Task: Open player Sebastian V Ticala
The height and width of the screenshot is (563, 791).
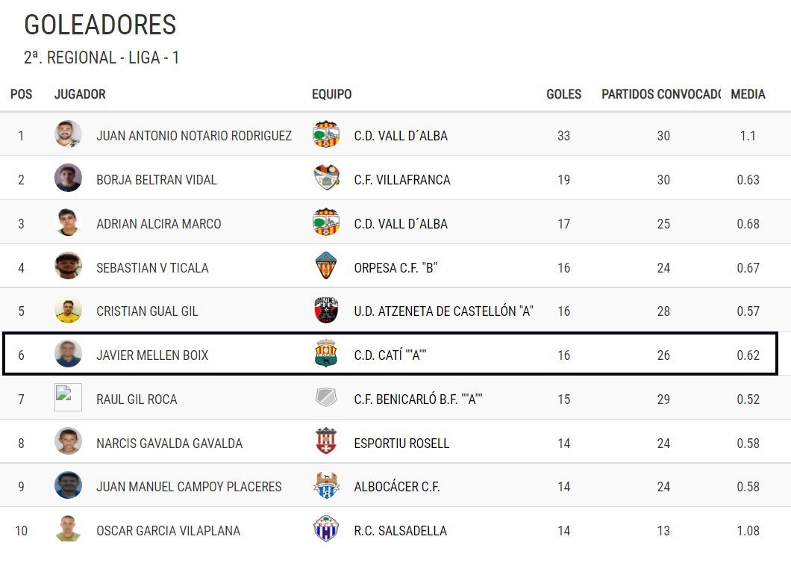Action: [152, 267]
